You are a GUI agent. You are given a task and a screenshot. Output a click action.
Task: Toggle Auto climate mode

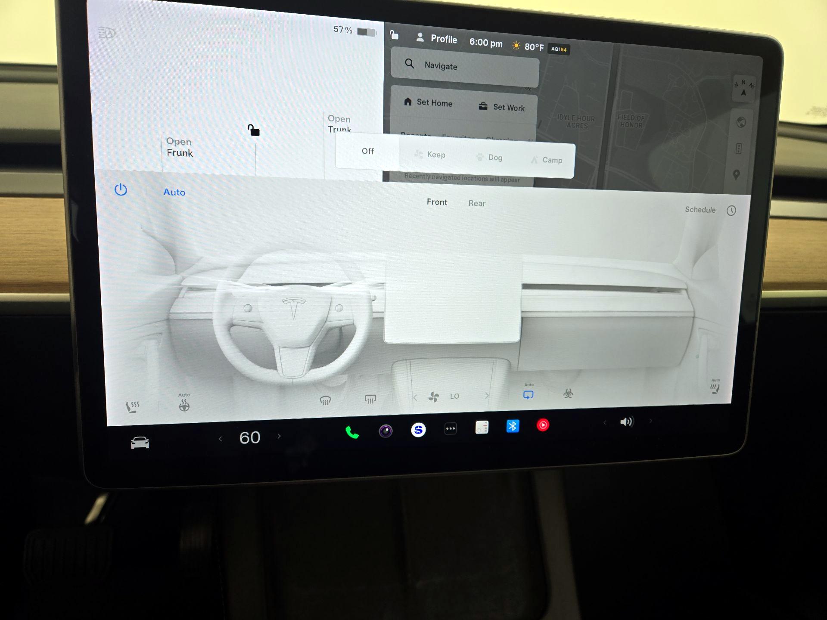point(174,192)
